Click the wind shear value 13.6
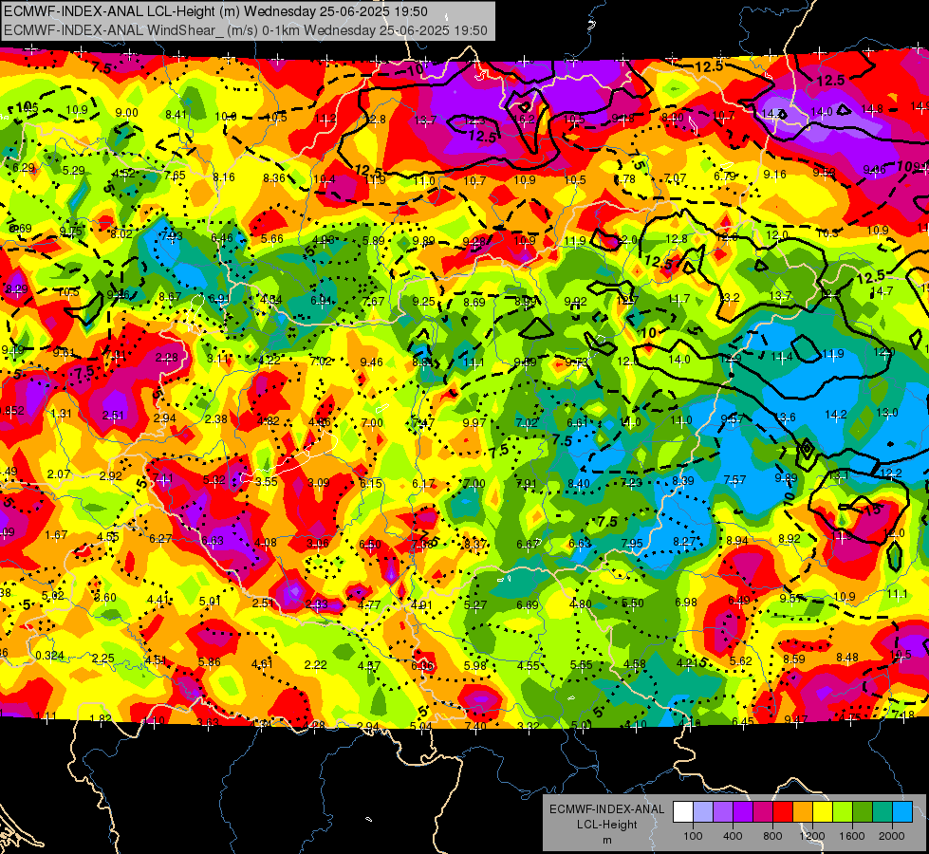929x854 pixels. tap(785, 417)
